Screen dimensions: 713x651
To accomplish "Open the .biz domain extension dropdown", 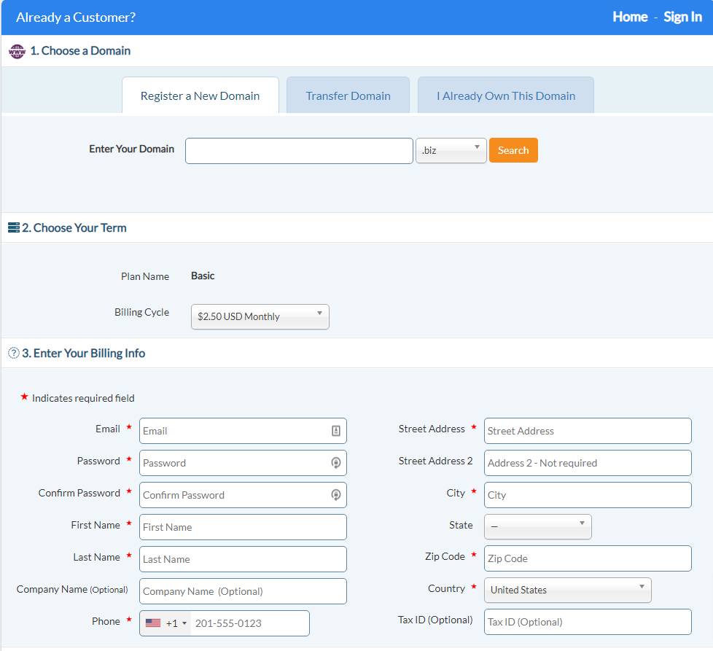I will point(451,150).
